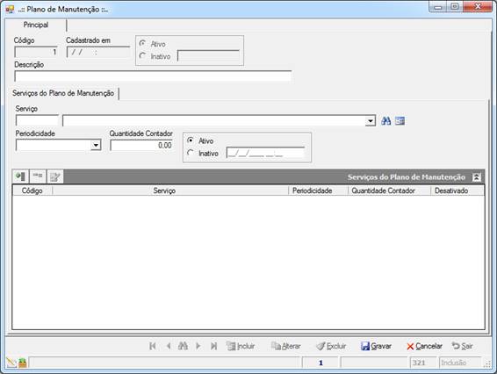Click the application icon in title bar
This screenshot has height=374, width=497.
point(10,9)
